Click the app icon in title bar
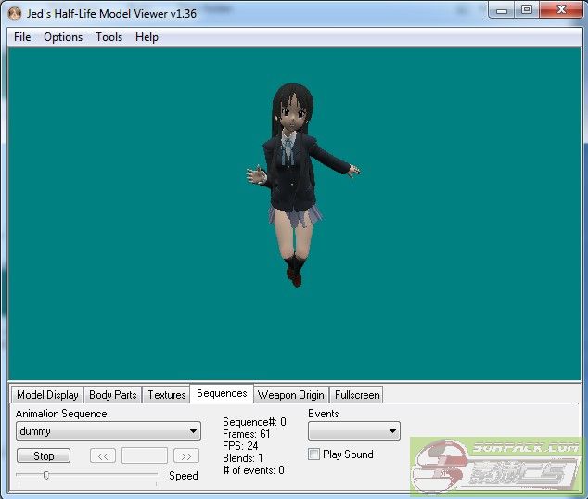Viewport: 588px width, 499px height. pos(14,13)
